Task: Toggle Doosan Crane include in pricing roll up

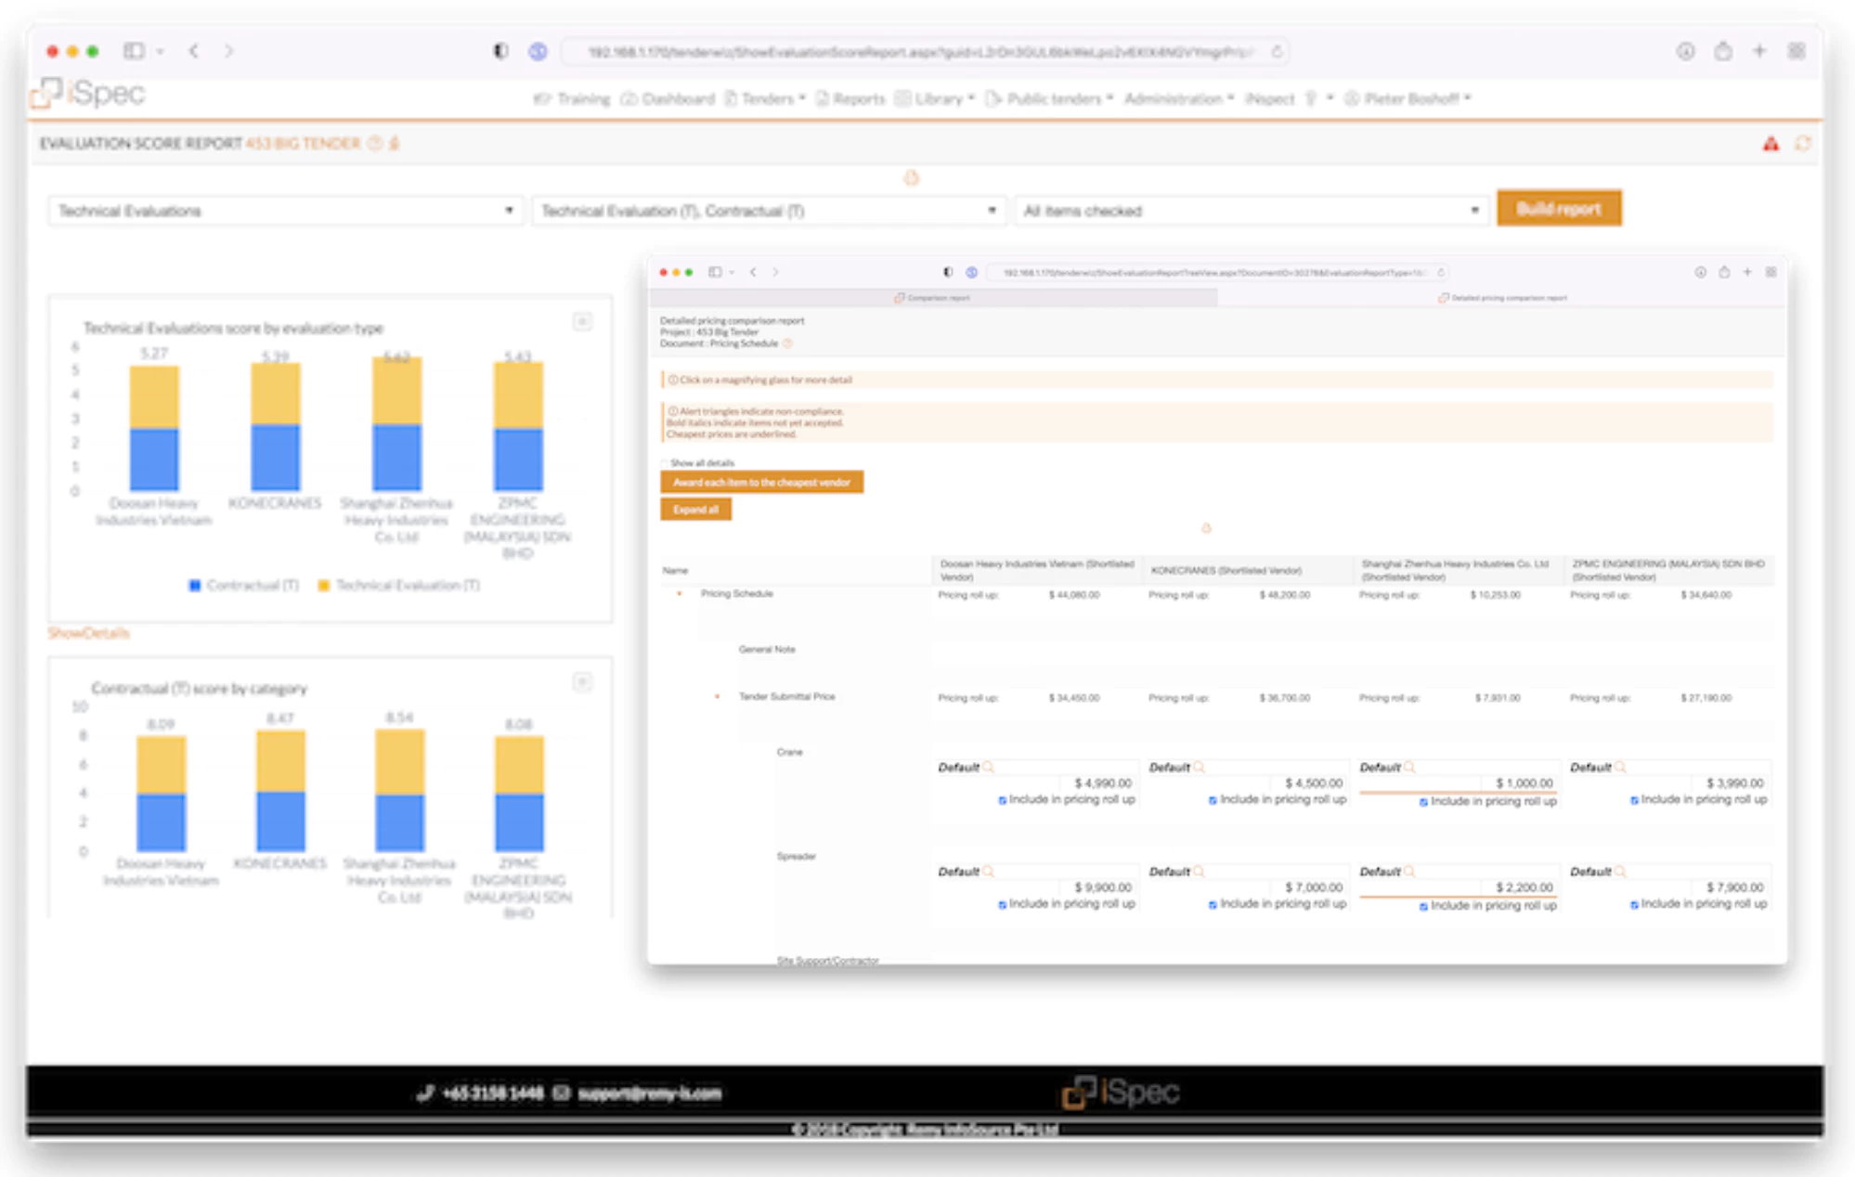Action: click(1002, 800)
